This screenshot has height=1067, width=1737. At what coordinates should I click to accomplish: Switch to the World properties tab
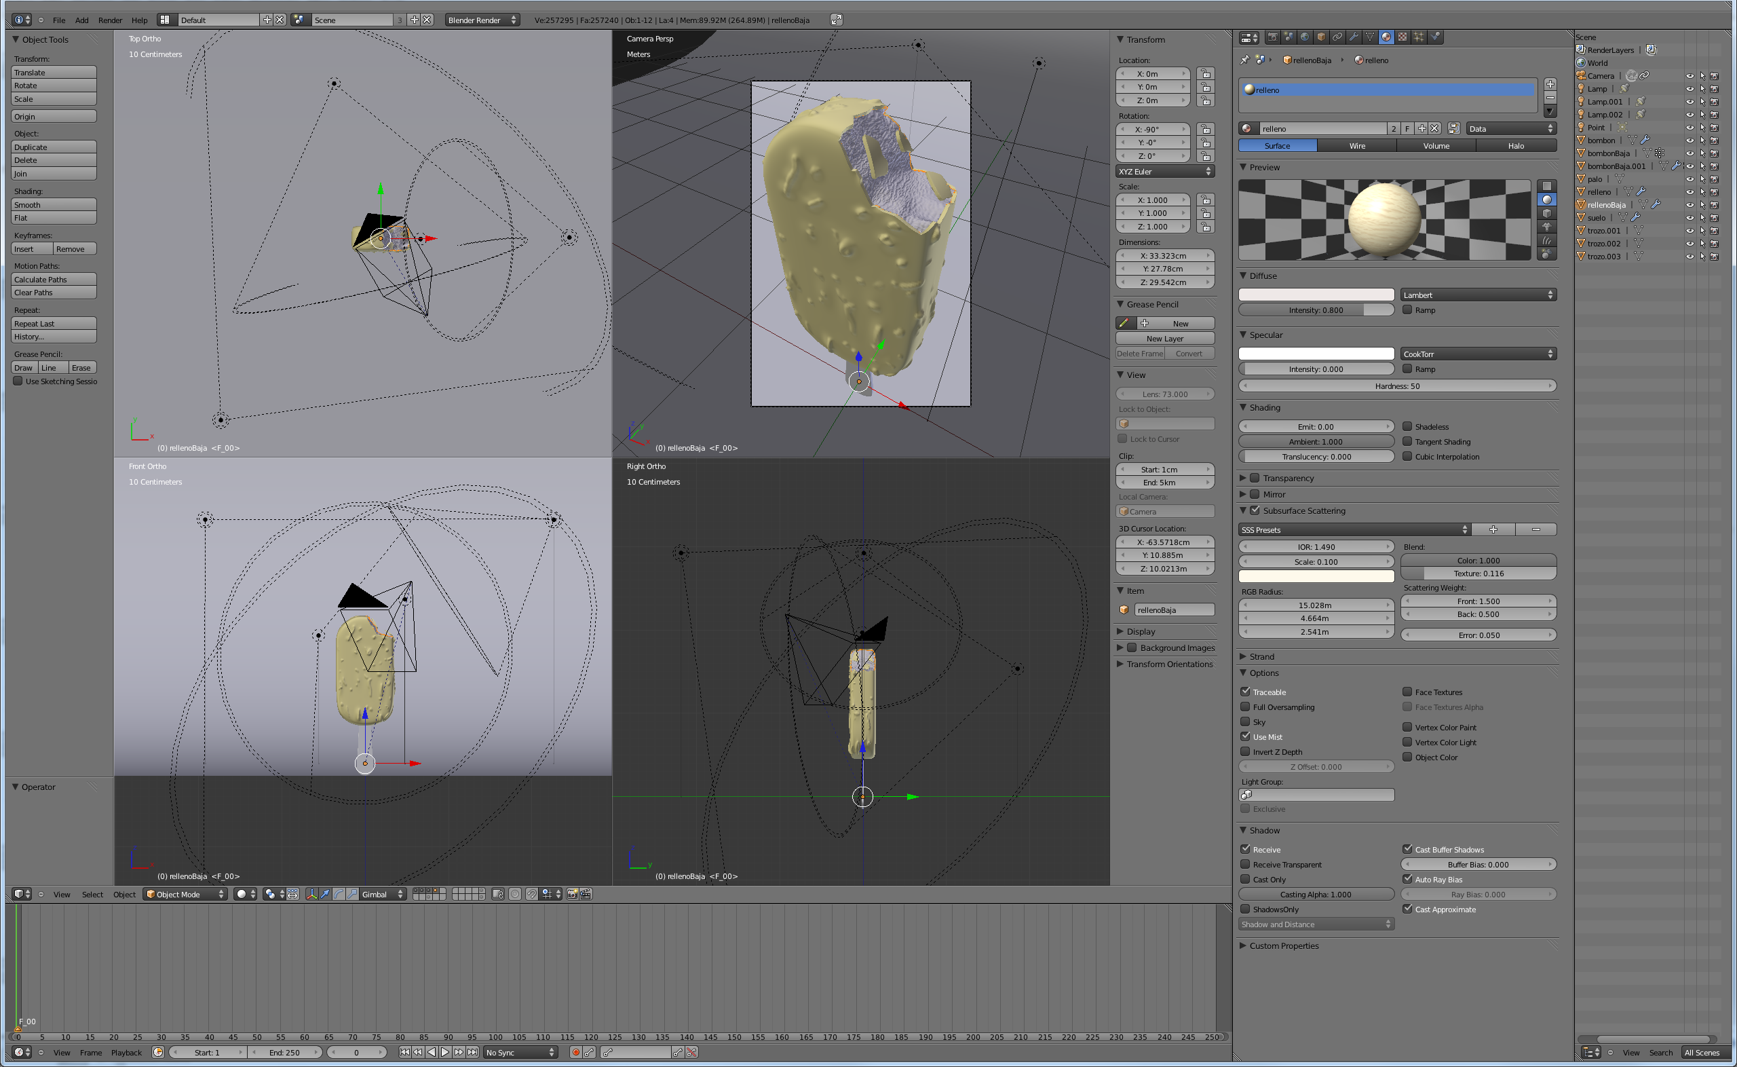[1305, 37]
